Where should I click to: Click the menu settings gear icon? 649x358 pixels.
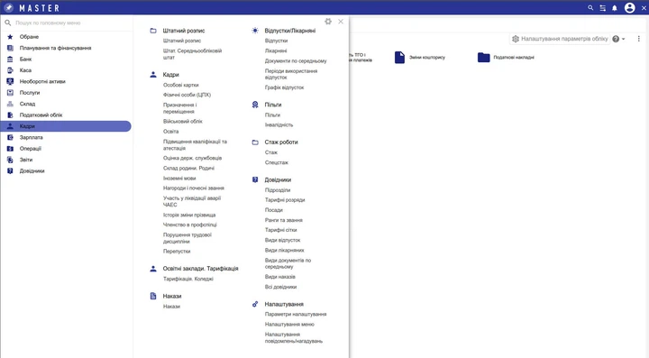(328, 22)
